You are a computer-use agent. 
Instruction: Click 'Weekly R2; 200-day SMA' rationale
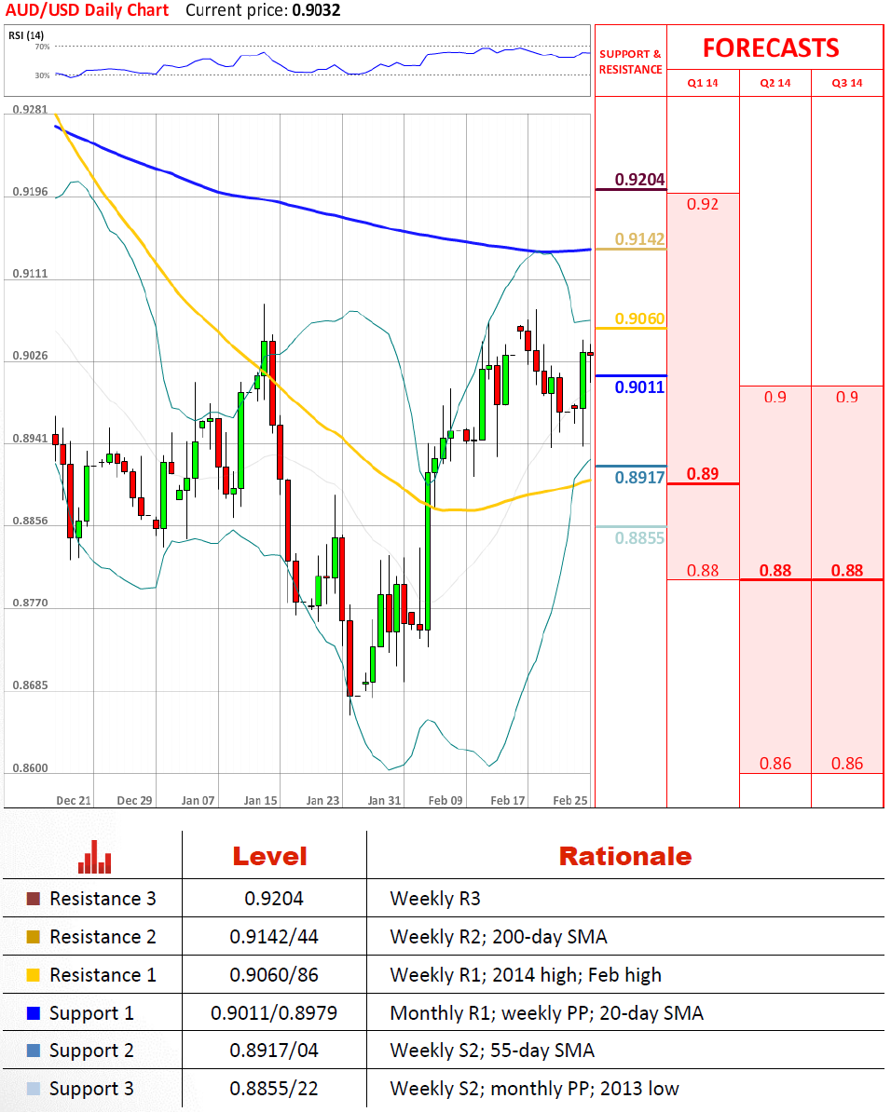pos(499,937)
